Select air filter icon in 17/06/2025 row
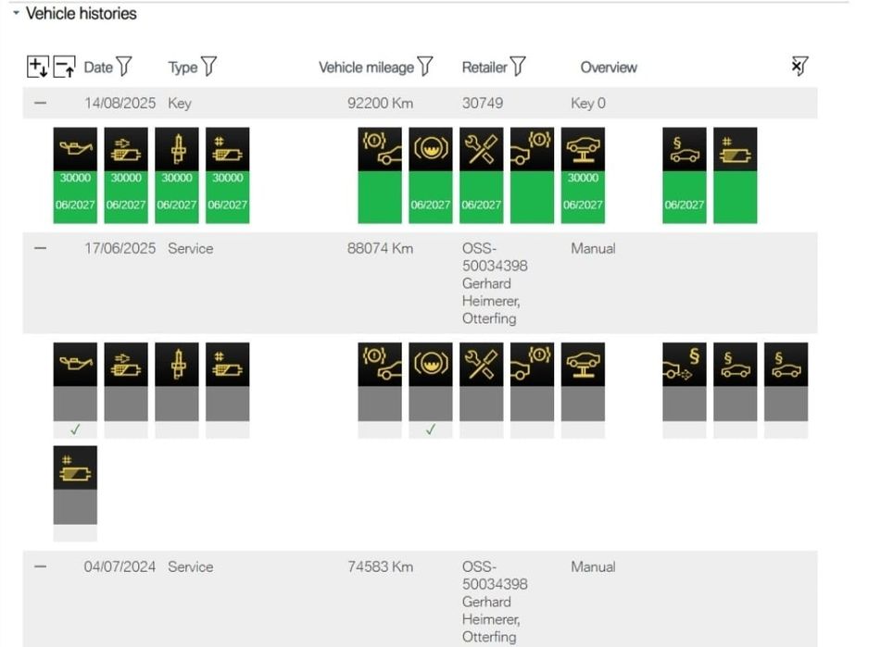The image size is (893, 647). click(x=126, y=364)
